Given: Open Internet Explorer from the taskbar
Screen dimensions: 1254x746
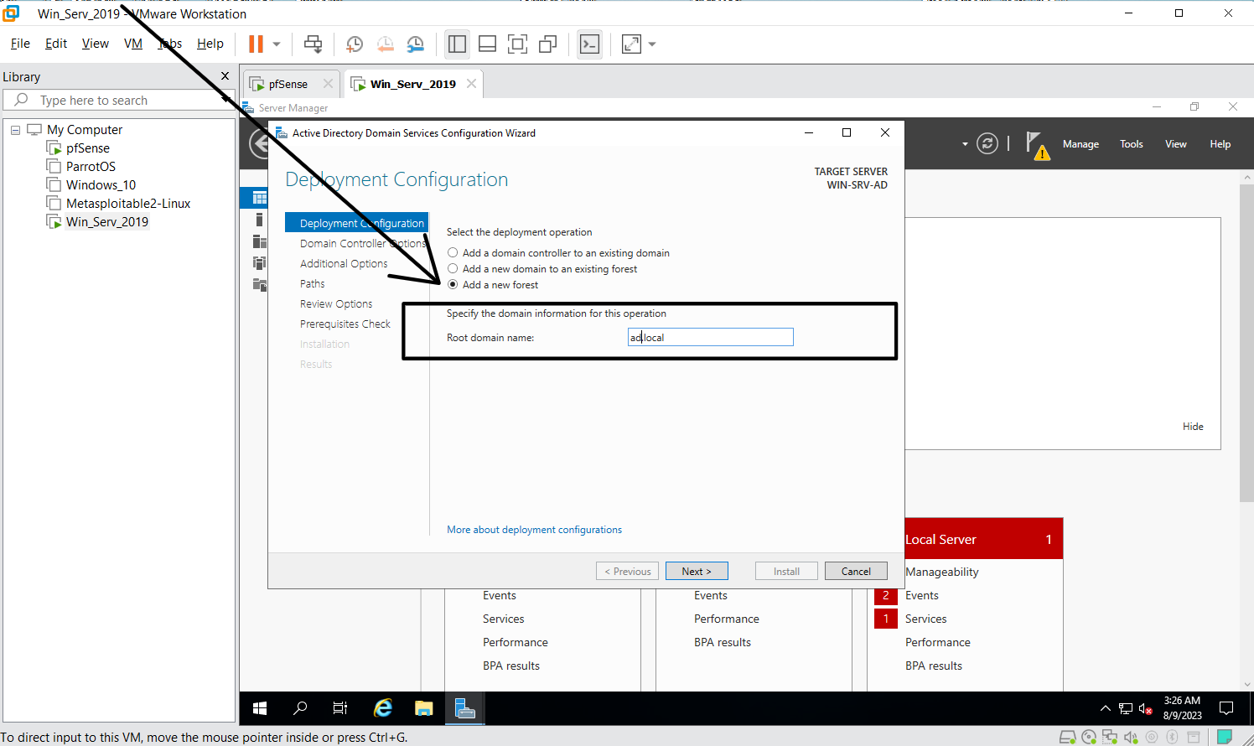Looking at the screenshot, I should (383, 708).
